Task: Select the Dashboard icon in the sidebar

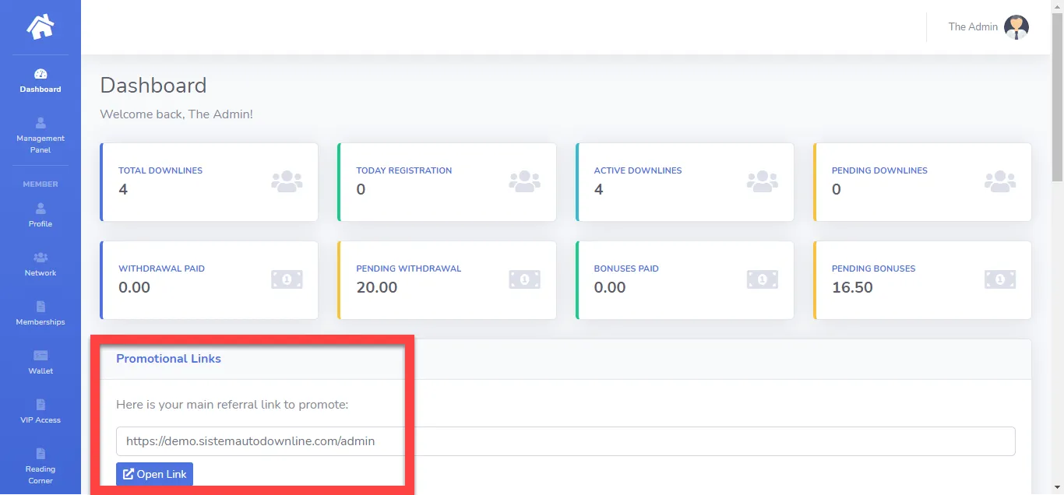Action: 40,75
